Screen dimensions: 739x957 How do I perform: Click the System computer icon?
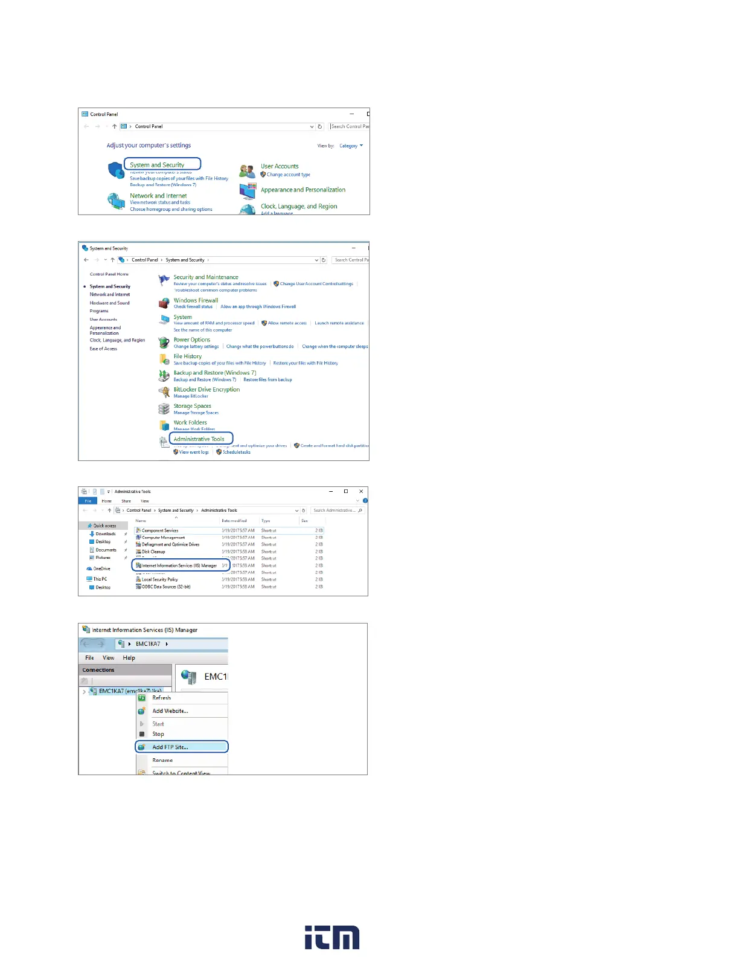click(164, 320)
